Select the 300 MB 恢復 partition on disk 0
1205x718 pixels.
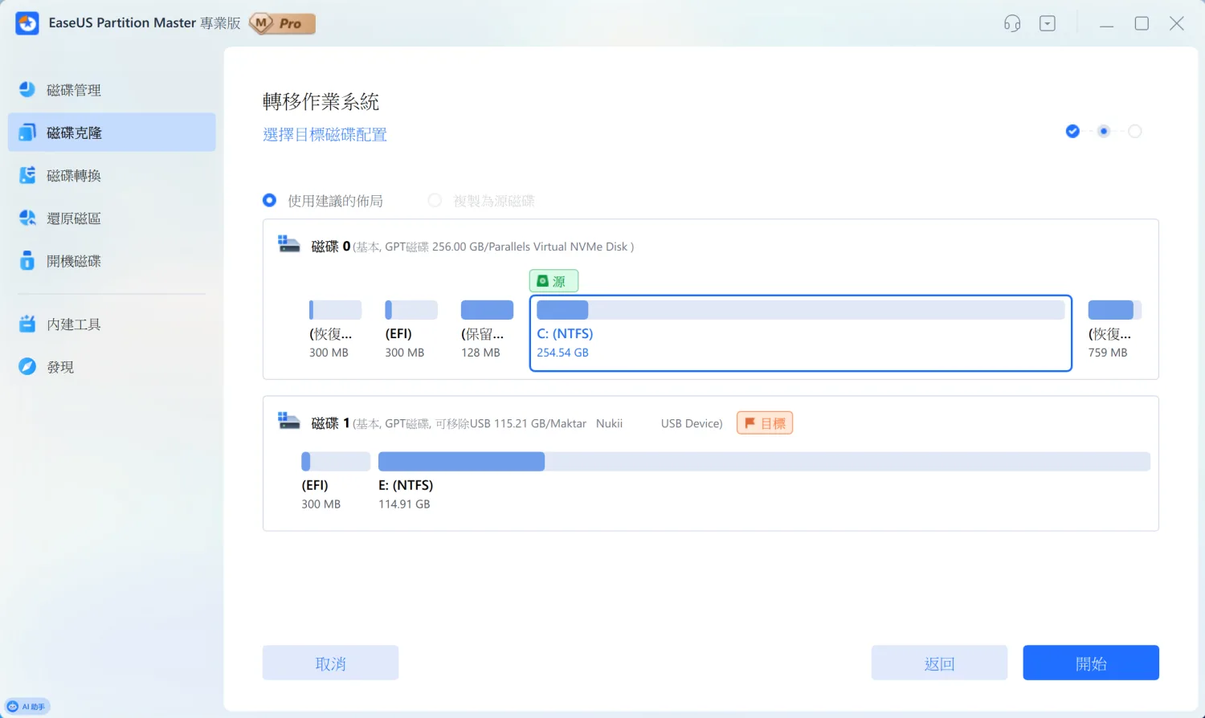point(335,330)
